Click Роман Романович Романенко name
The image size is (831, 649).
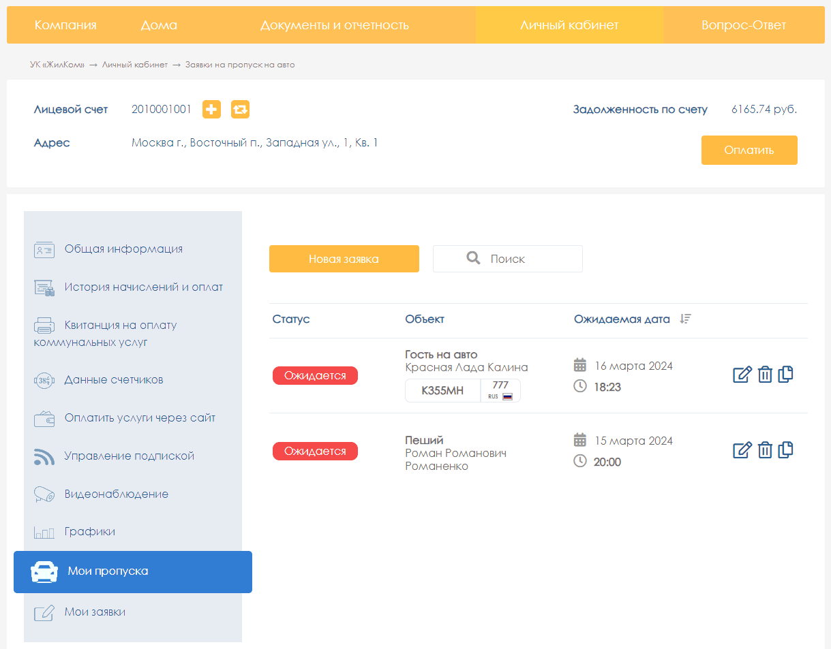click(456, 460)
